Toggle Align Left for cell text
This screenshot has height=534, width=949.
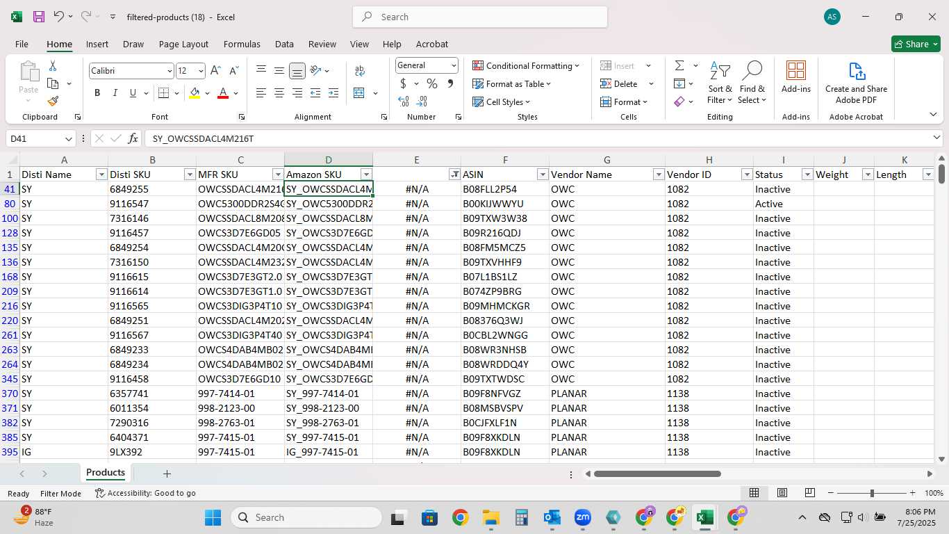[x=261, y=93]
